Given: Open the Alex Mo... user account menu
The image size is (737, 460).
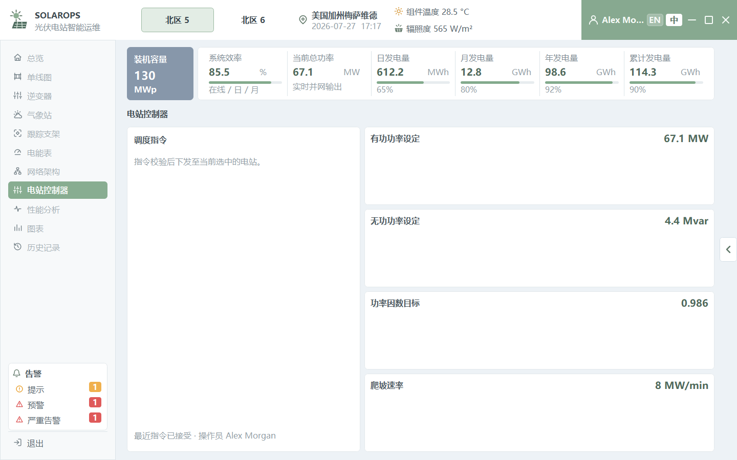Looking at the screenshot, I should click(x=616, y=20).
